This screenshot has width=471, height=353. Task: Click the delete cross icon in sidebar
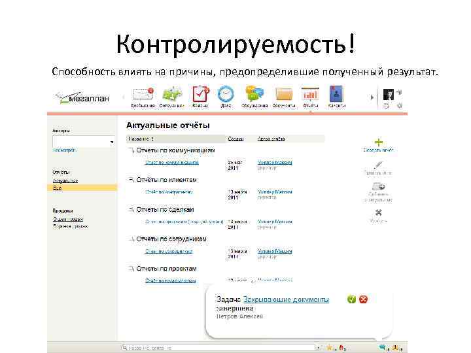(x=379, y=212)
